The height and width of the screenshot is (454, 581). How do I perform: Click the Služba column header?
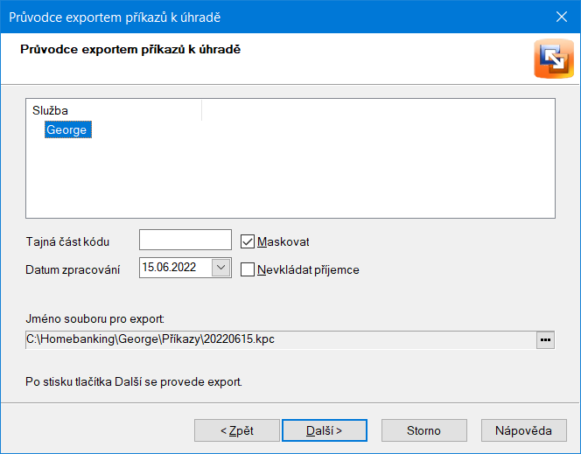pyautogui.click(x=51, y=110)
